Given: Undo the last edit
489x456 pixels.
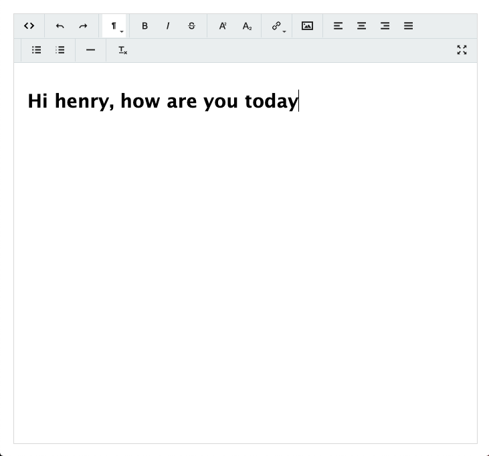Looking at the screenshot, I should [60, 26].
